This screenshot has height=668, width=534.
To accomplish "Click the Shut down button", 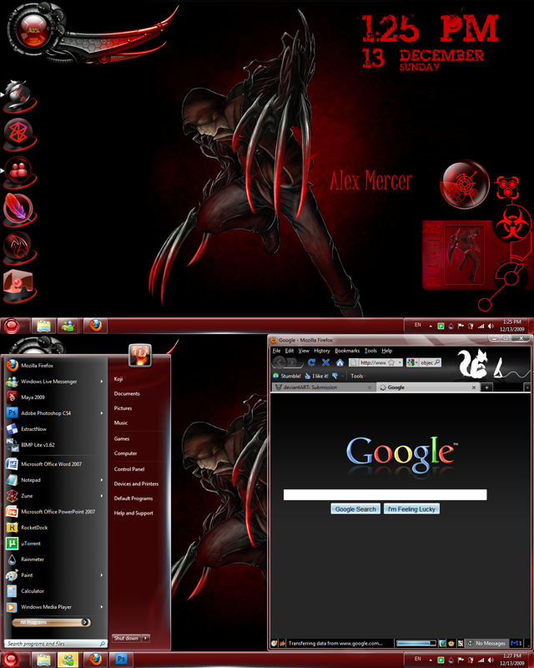I will (x=126, y=638).
